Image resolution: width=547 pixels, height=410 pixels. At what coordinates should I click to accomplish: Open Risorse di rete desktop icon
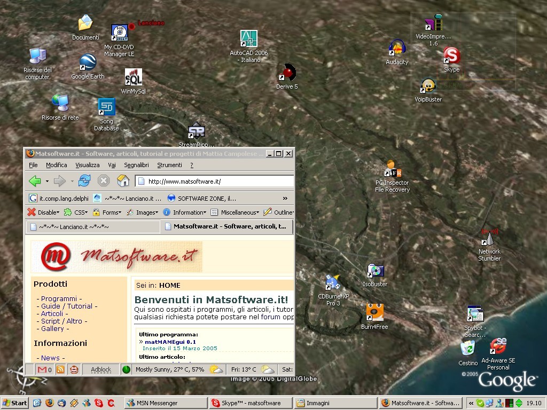[60, 107]
